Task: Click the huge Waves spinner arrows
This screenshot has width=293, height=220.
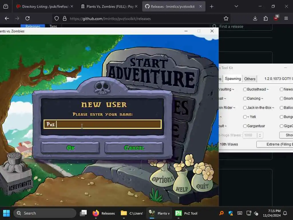Action: click(260, 135)
